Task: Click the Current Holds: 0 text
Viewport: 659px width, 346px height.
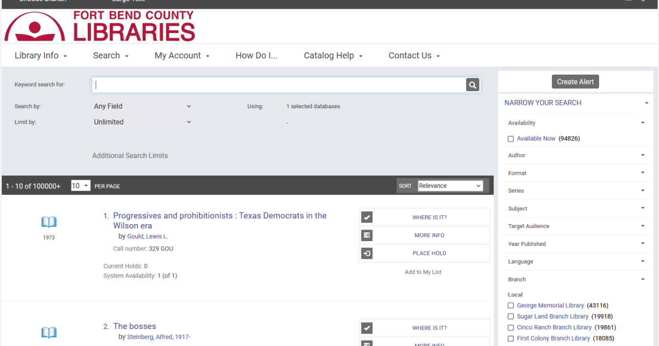Action: 125,266
